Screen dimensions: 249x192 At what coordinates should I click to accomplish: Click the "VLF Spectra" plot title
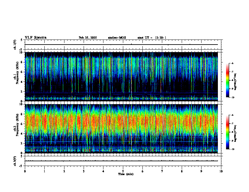[36, 38]
